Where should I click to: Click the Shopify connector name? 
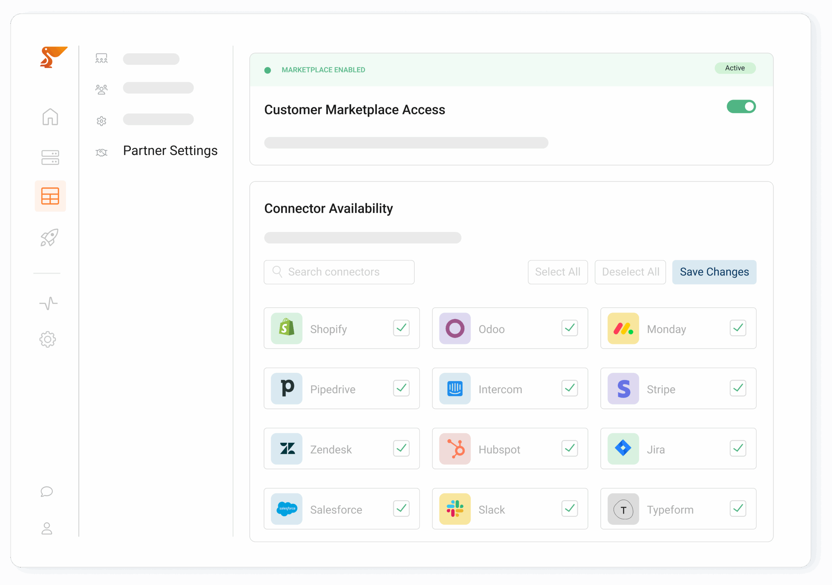coord(328,329)
